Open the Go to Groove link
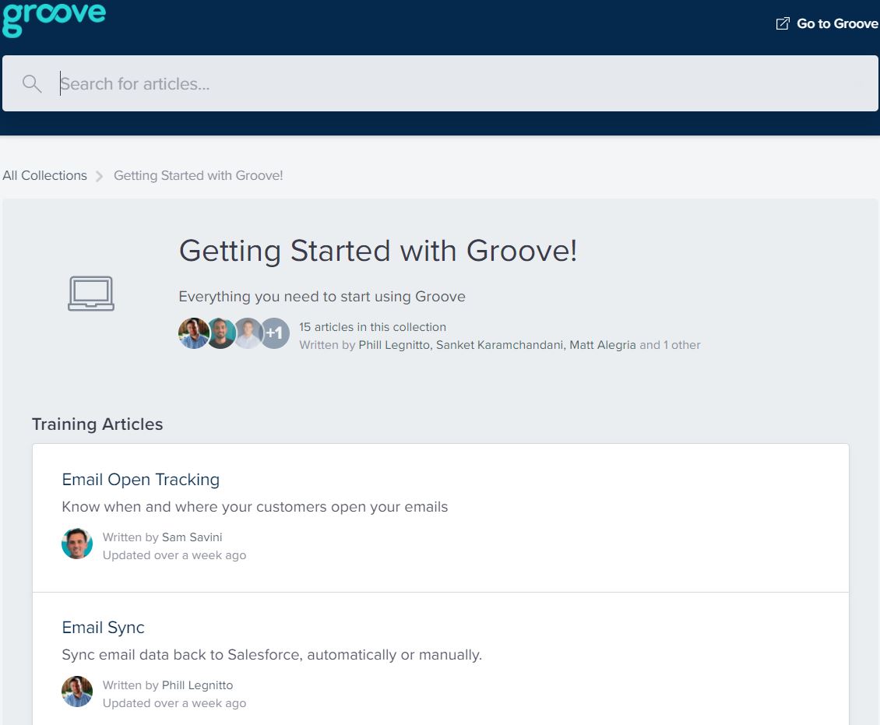The height and width of the screenshot is (725, 880). tap(827, 23)
